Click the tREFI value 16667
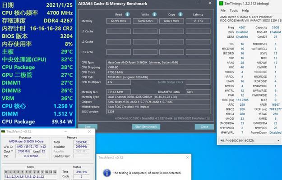Viewport: 282px width, 180px height. [275, 104]
